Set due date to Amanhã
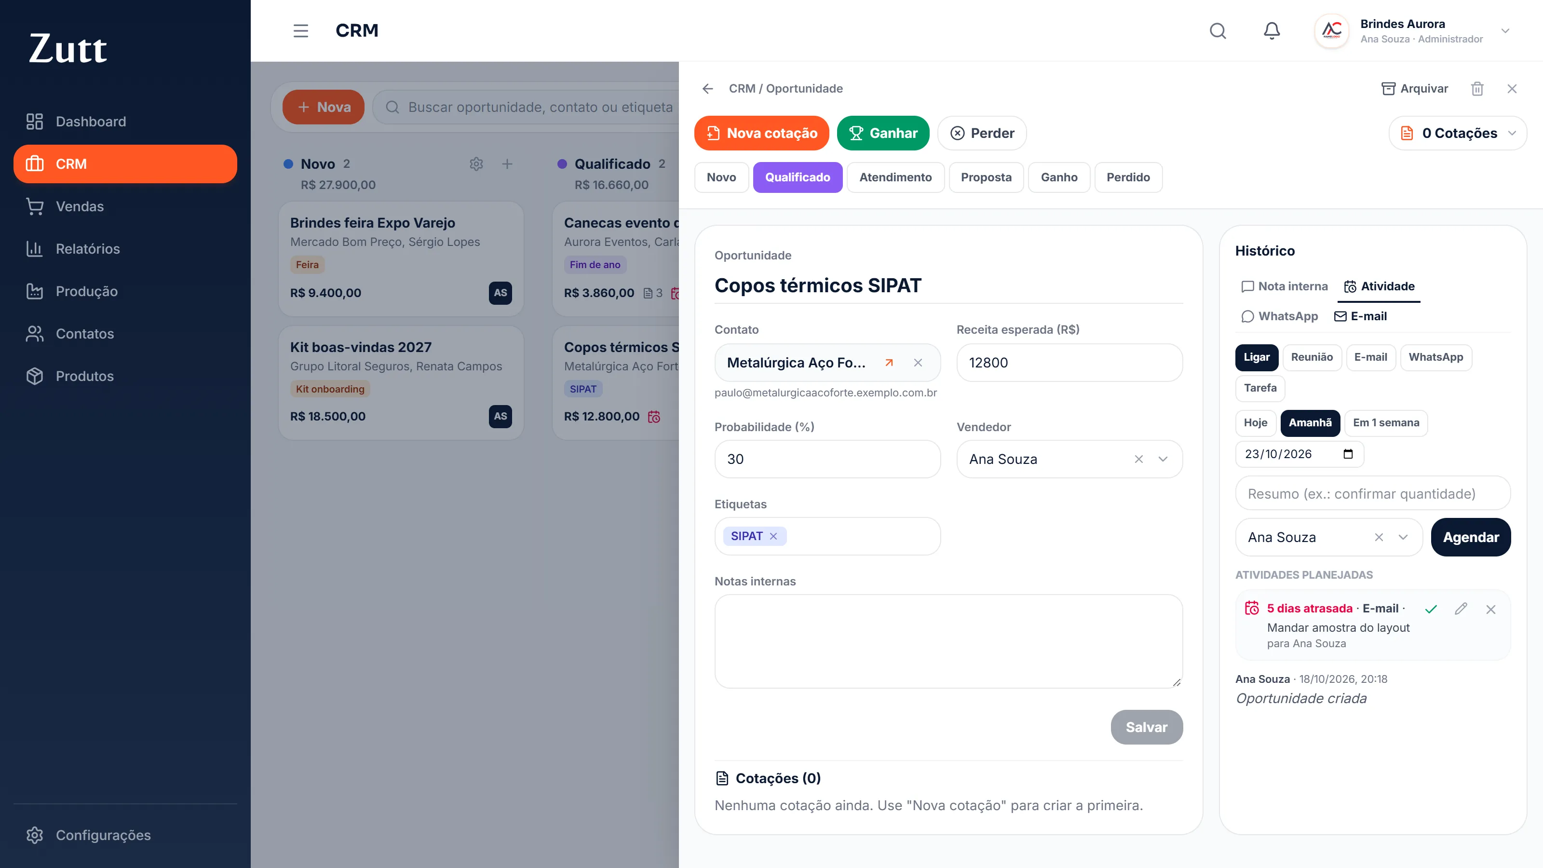 coord(1310,423)
